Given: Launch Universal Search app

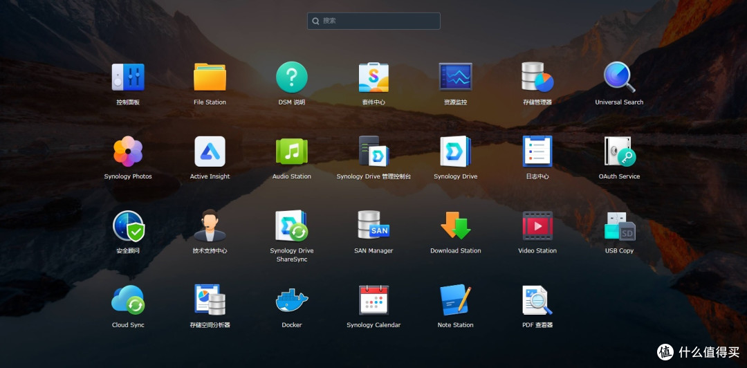Looking at the screenshot, I should point(619,77).
